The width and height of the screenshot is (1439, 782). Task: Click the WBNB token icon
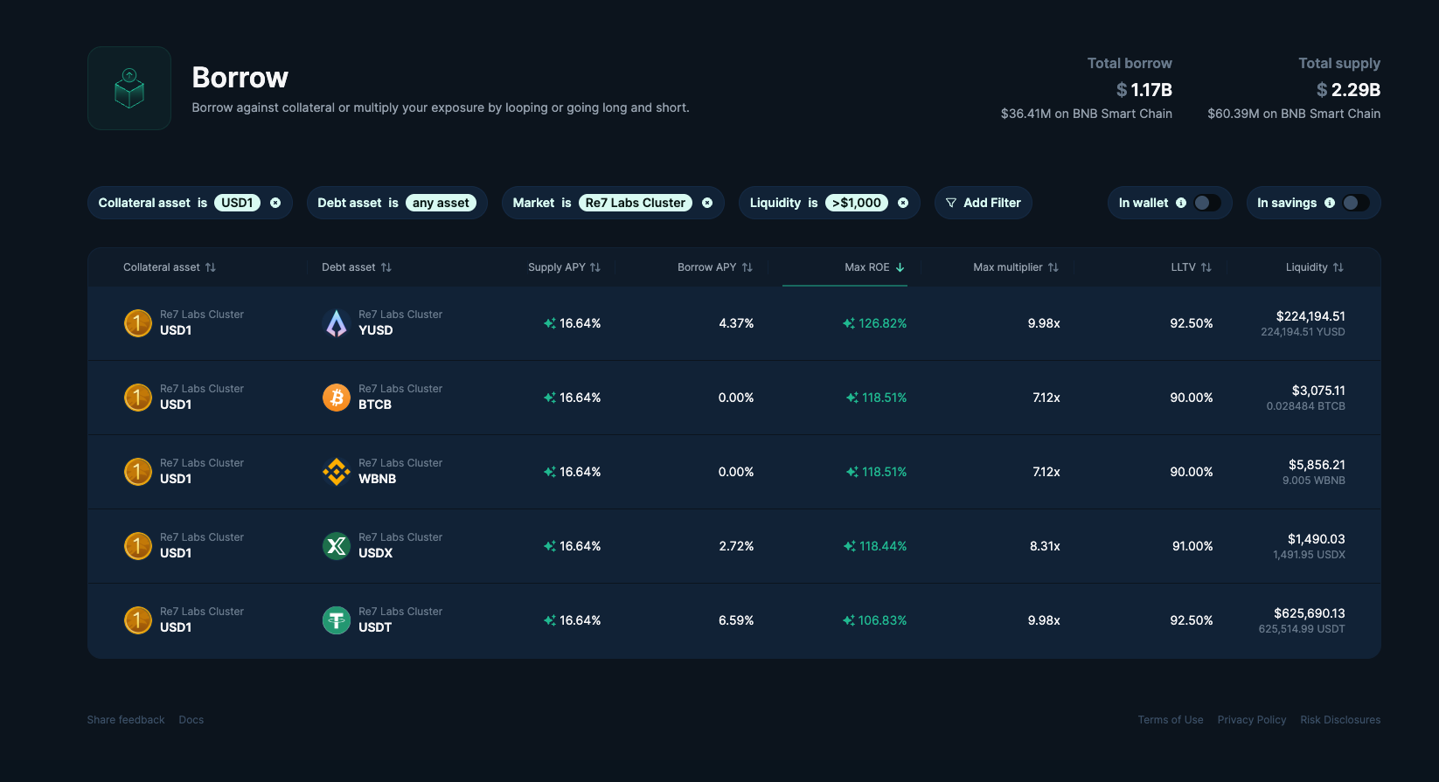click(x=336, y=472)
